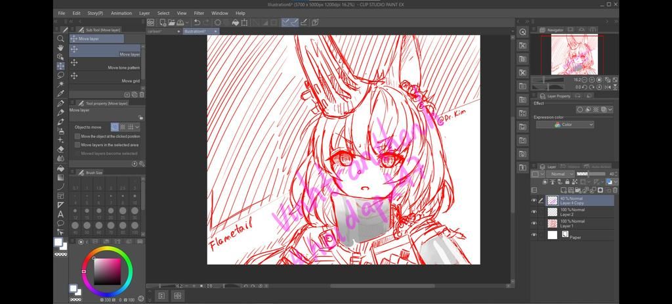
Task: Select the Eyedropper tool
Action: coord(61,93)
